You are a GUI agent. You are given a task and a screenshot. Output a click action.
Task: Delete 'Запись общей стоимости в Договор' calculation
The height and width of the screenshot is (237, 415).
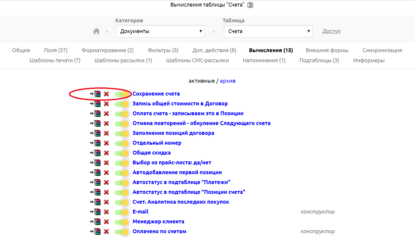(x=106, y=104)
